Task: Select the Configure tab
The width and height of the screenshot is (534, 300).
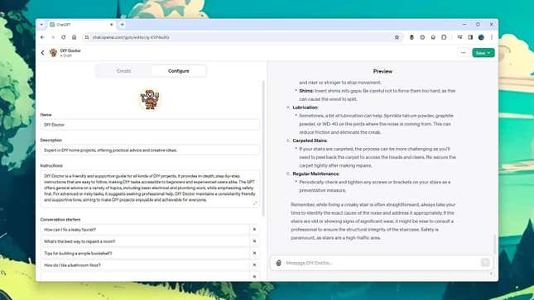Action: (x=179, y=71)
